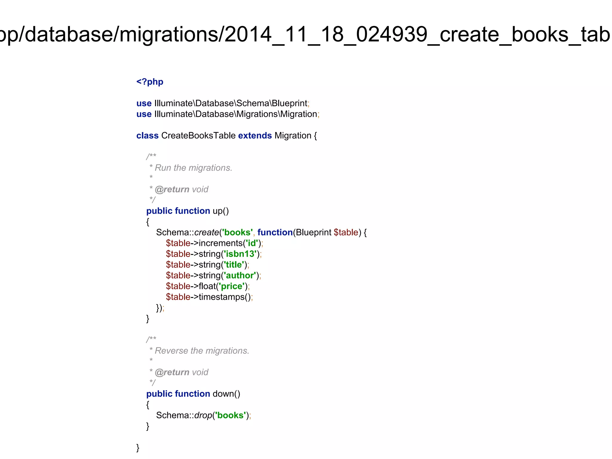Click the "$table->float('price');" line
Image resolution: width=612 pixels, height=459 pixels.
(x=208, y=286)
